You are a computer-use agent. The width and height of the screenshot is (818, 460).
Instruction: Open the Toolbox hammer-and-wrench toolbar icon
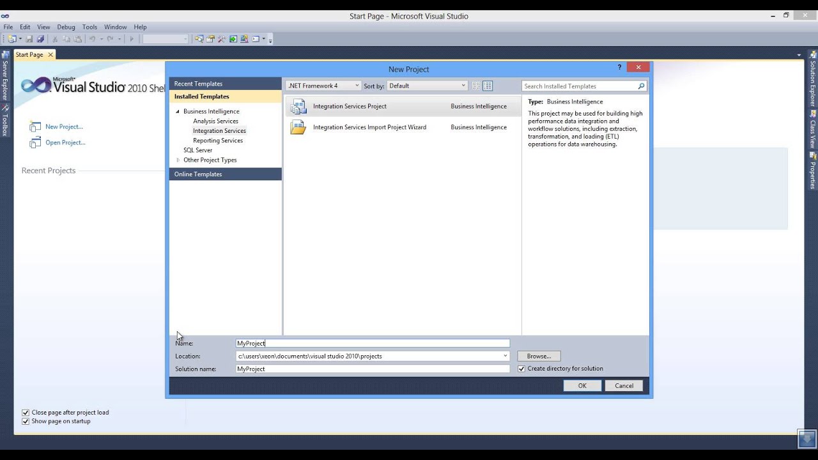point(222,39)
